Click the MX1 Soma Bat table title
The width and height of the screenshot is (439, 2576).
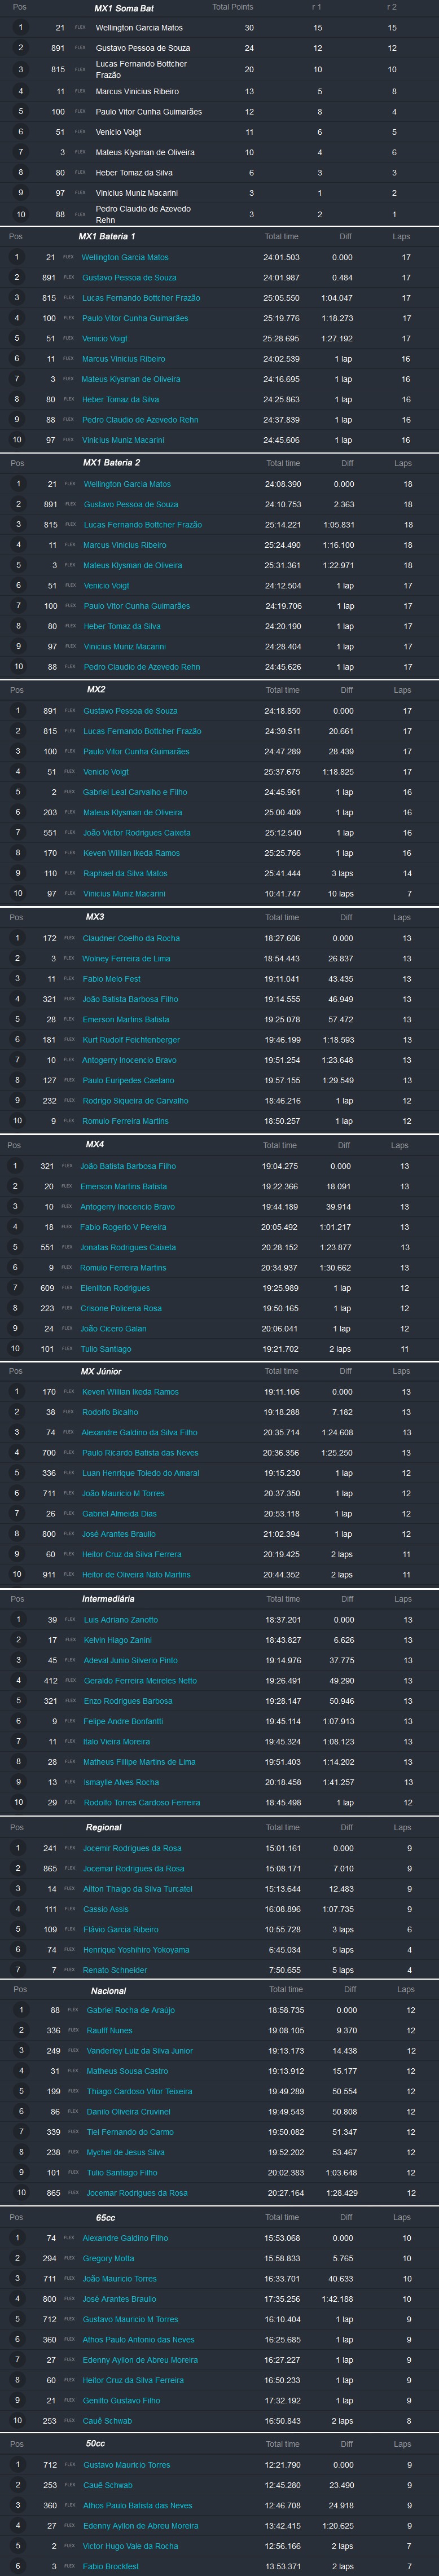124,7
